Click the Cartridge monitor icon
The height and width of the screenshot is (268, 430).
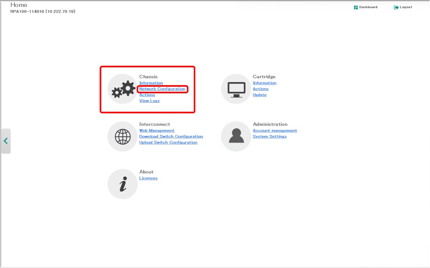236,89
